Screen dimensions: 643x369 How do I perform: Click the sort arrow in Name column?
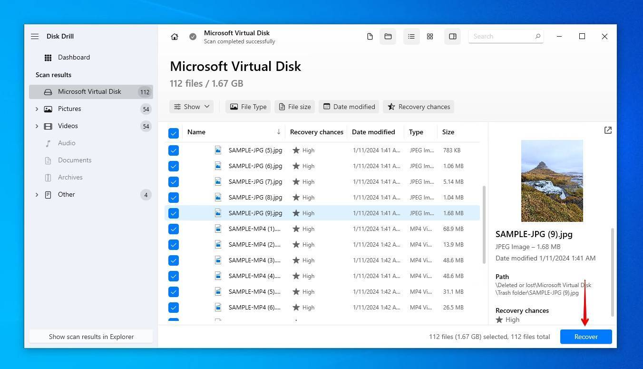tap(278, 132)
